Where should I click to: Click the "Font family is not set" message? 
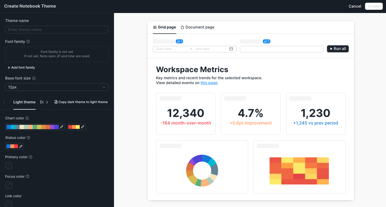[x=57, y=52]
